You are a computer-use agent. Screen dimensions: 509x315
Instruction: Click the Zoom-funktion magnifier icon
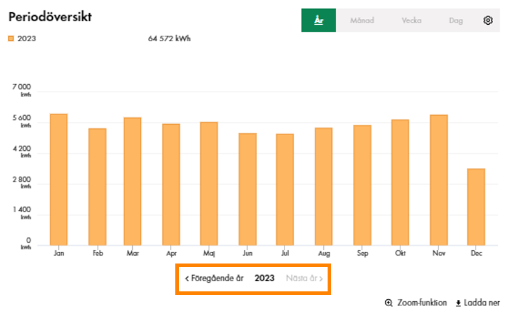tap(388, 303)
